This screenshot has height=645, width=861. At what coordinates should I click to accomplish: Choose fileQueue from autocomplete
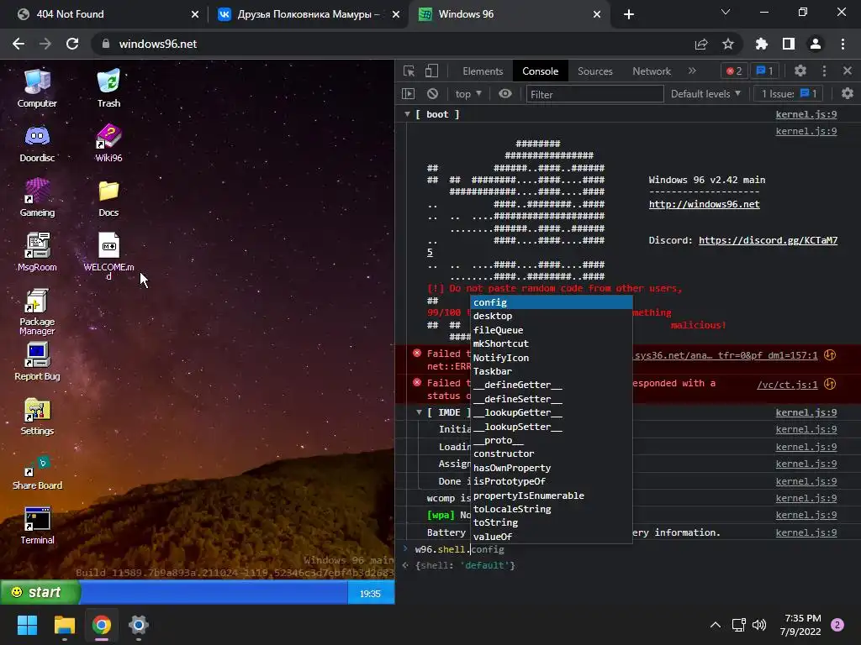552,330
